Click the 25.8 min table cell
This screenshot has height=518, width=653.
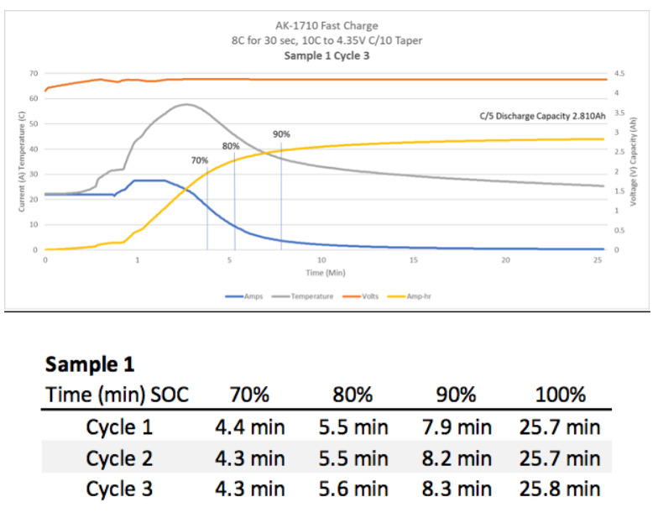click(560, 489)
